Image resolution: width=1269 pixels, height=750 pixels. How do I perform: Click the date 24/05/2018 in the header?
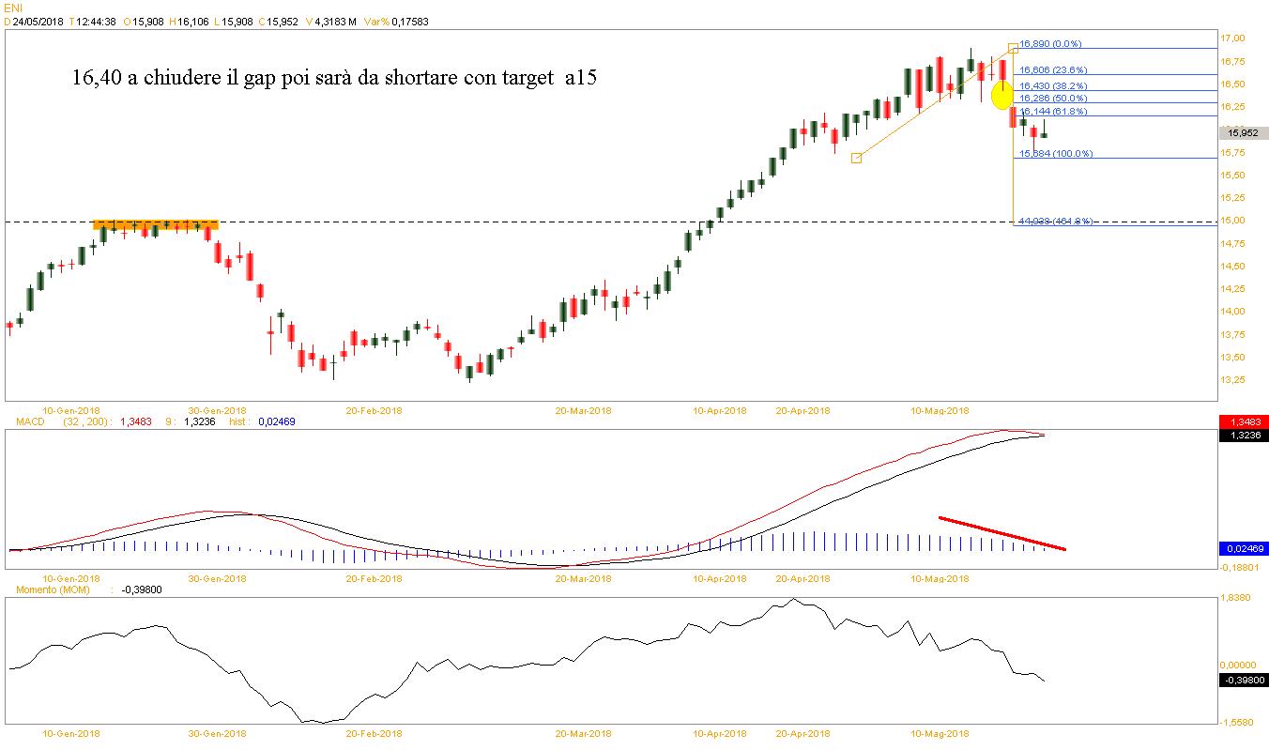point(36,22)
